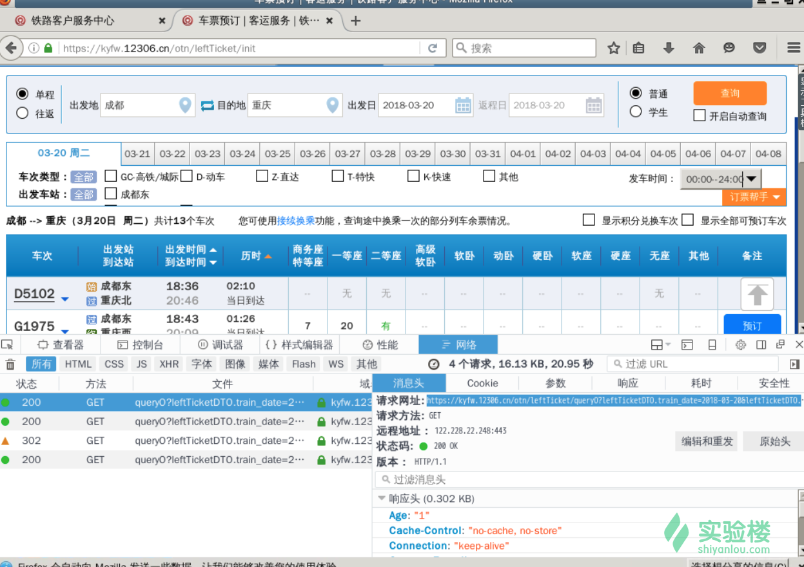This screenshot has height=567, width=804.
Task: Enable the 开启自动查询 checkbox
Action: click(700, 116)
